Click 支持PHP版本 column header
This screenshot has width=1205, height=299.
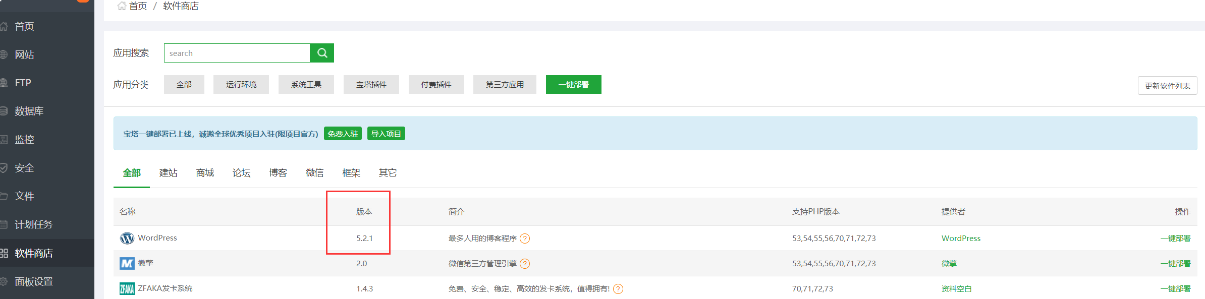[815, 211]
